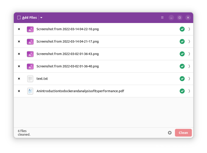Close the window

coord(188,18)
